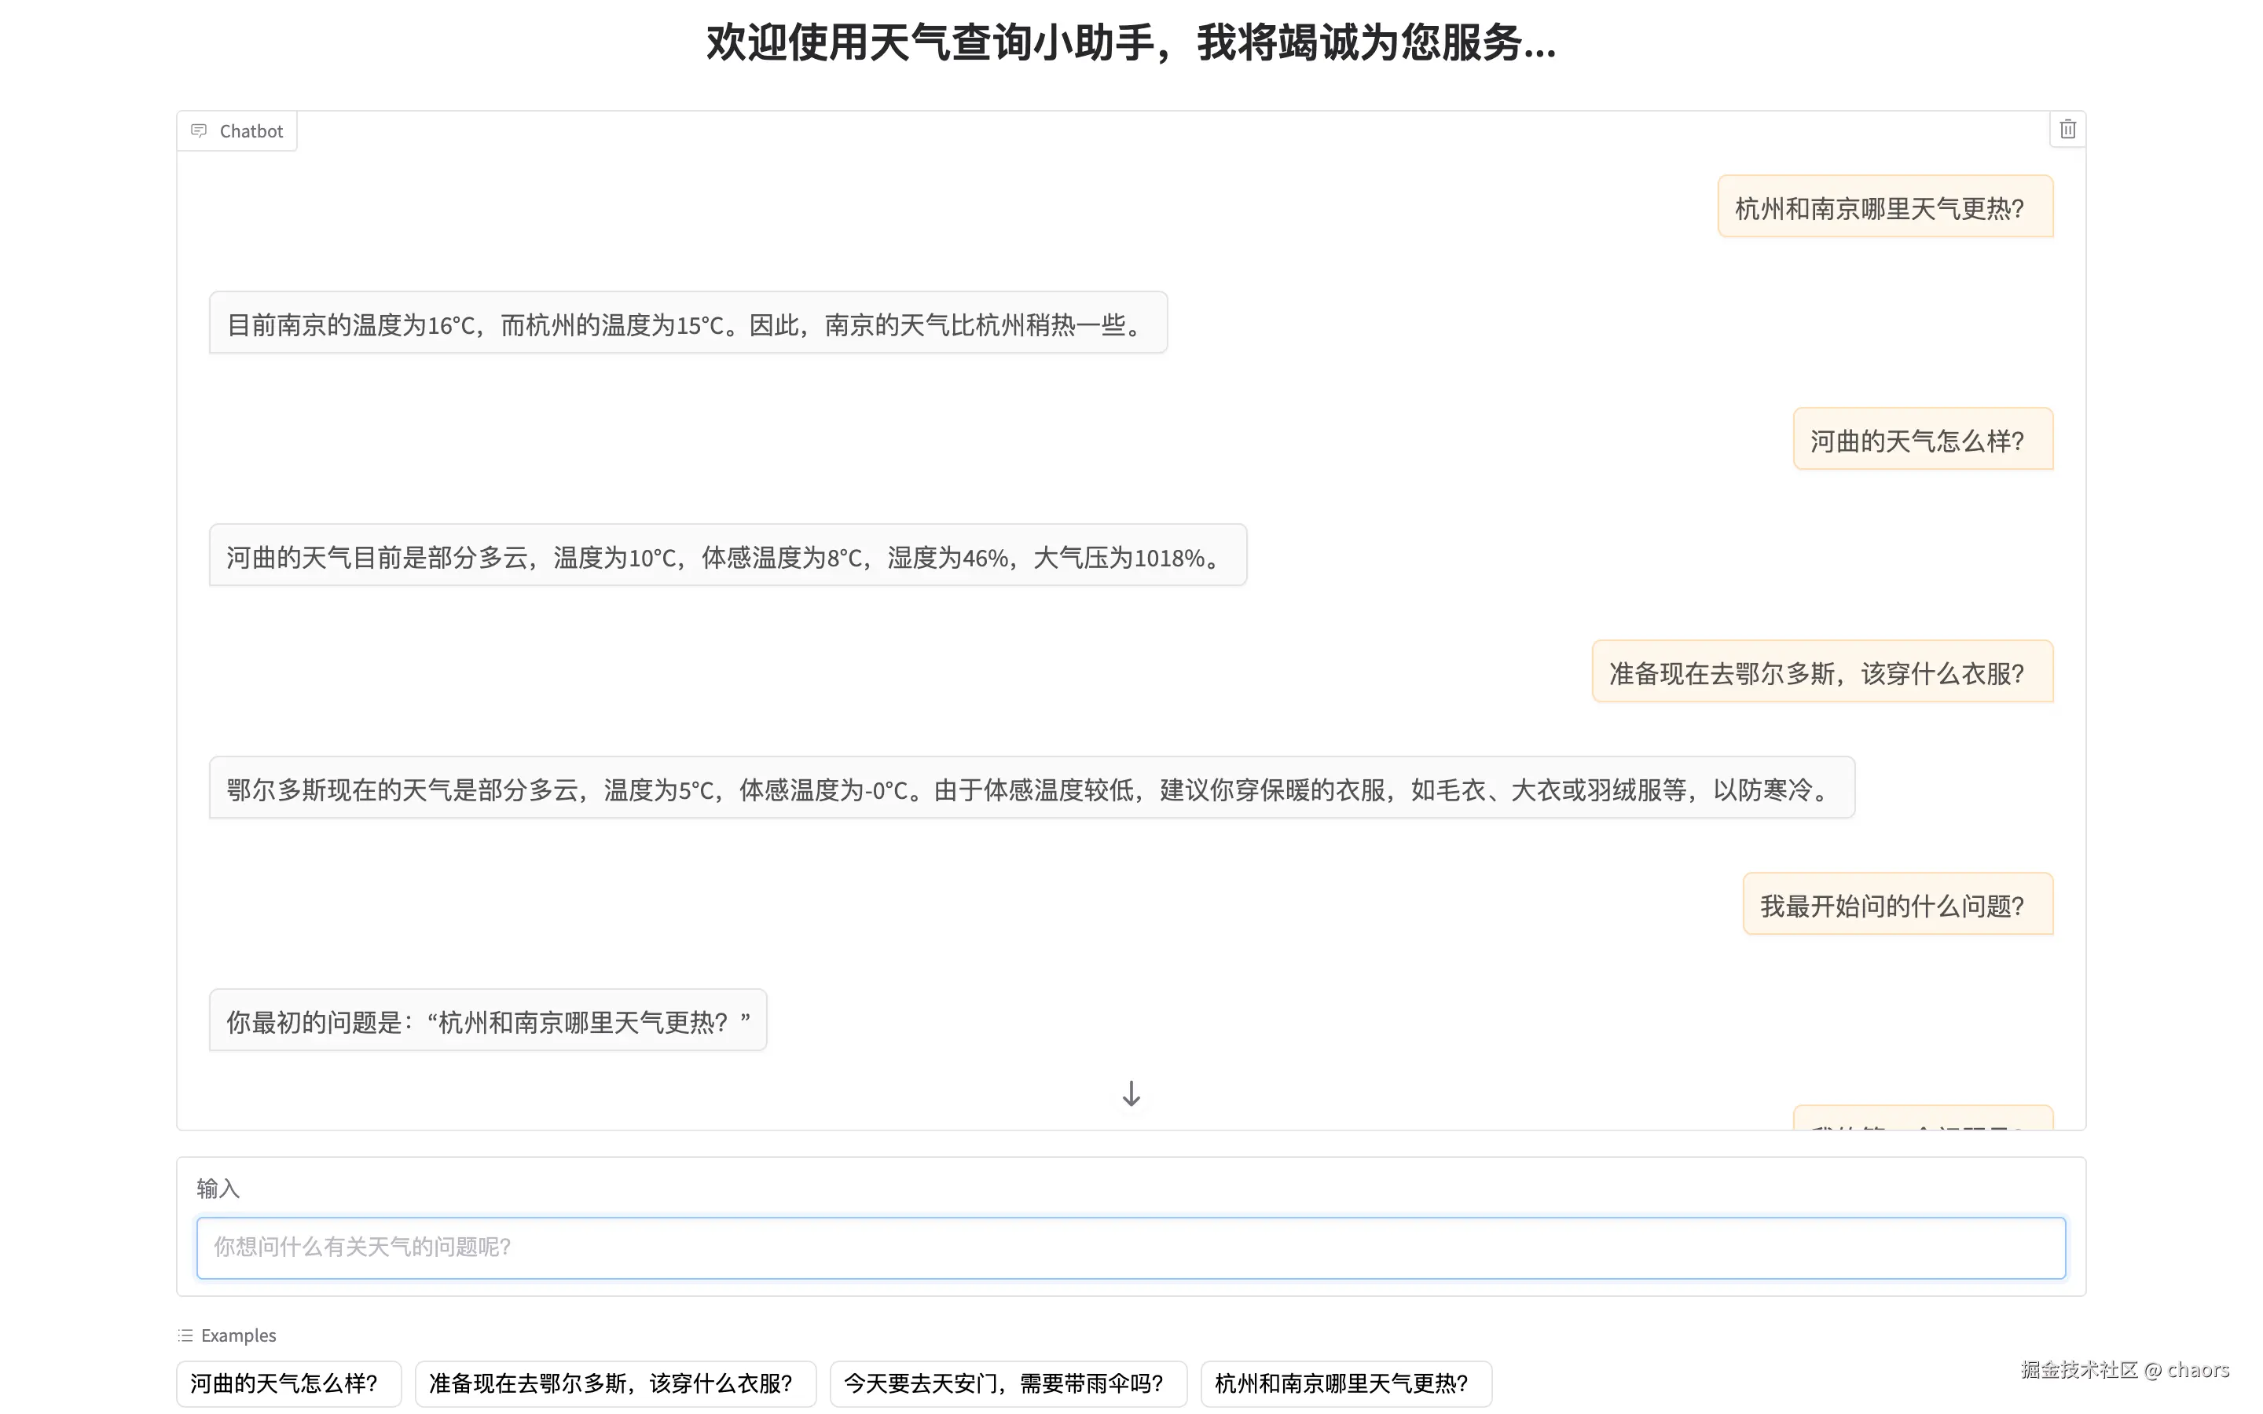Image resolution: width=2263 pixels, height=1414 pixels.
Task: Click the scroll-to-bottom down arrow
Action: coord(1131,1093)
